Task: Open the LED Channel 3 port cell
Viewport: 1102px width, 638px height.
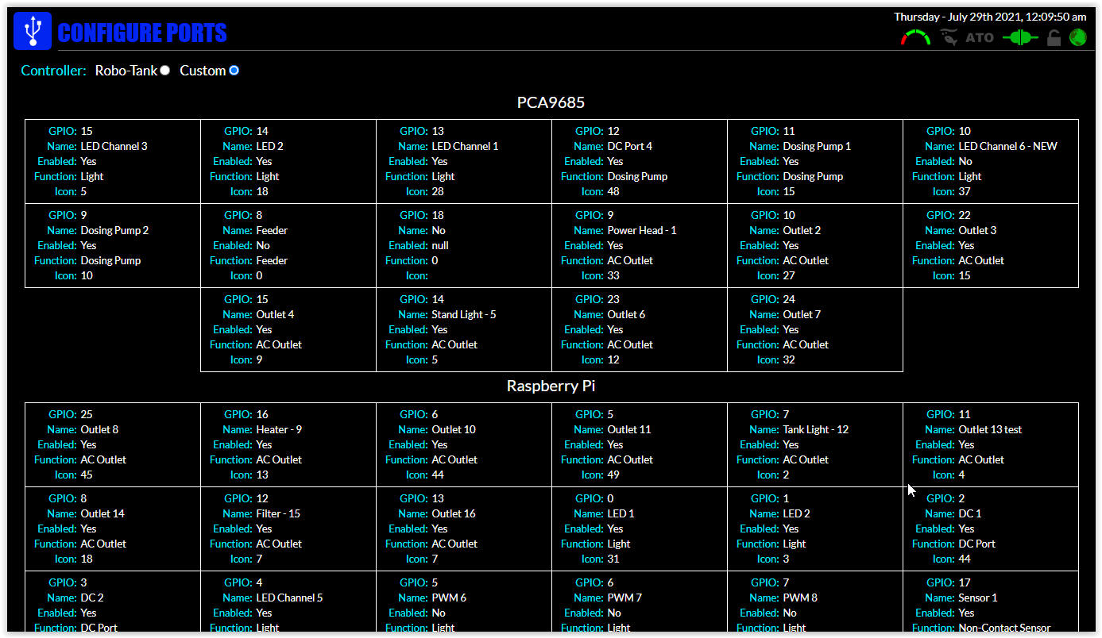Action: pyautogui.click(x=113, y=161)
